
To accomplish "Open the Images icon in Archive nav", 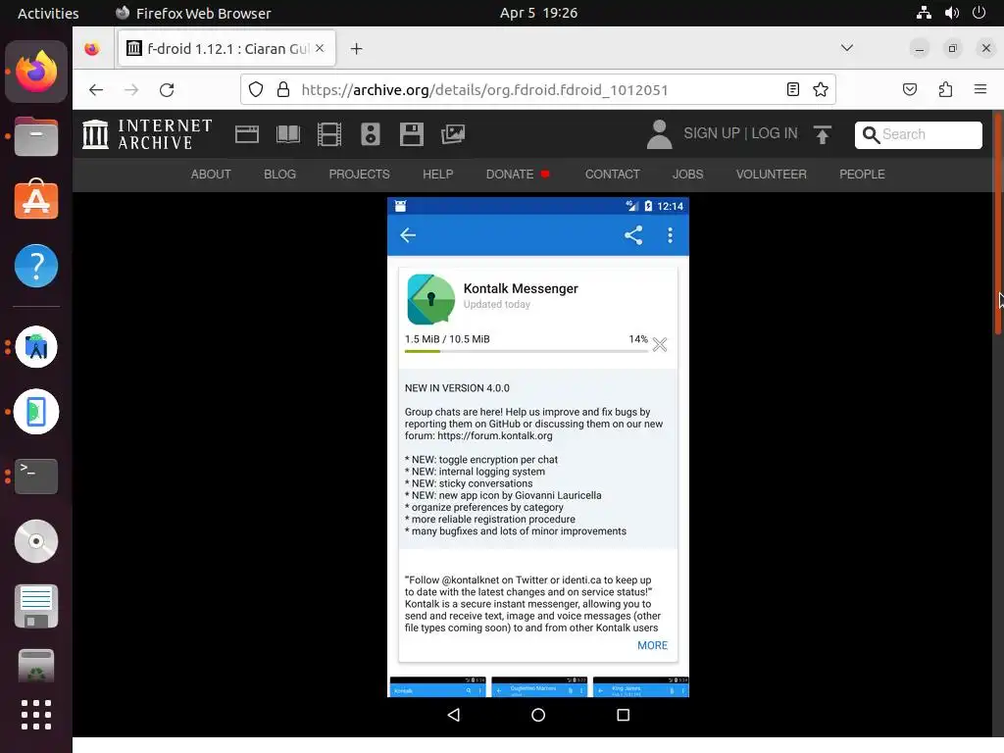I will tap(453, 134).
